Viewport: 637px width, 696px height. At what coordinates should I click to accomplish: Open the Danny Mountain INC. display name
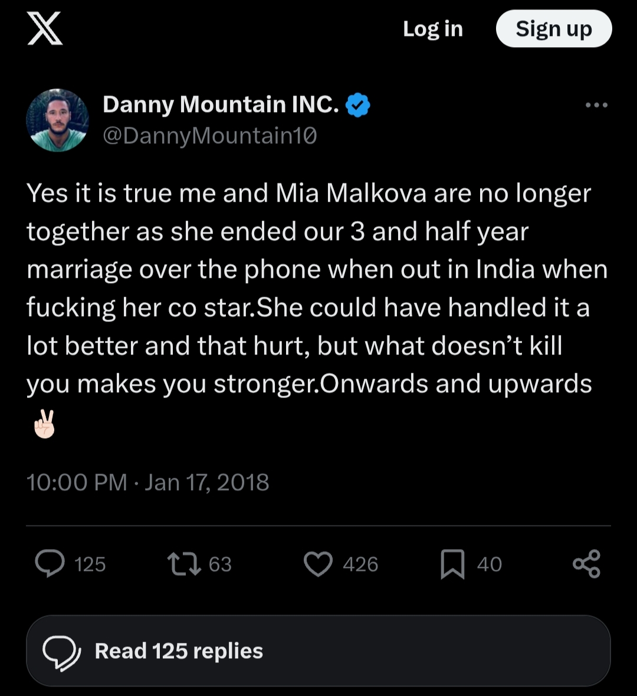click(x=221, y=105)
